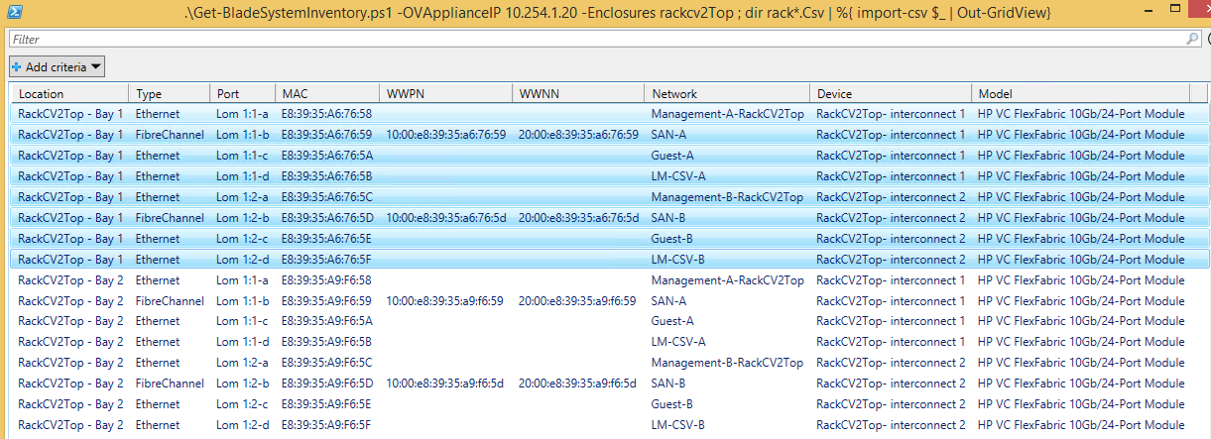The width and height of the screenshot is (1211, 439).
Task: Click Ethernet type in Bay 2 Lom 1:1-a row
Action: (x=158, y=280)
